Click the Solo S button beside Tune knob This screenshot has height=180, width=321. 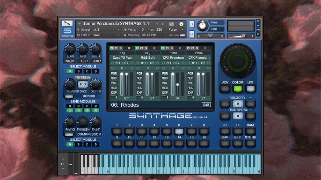pos(192,24)
